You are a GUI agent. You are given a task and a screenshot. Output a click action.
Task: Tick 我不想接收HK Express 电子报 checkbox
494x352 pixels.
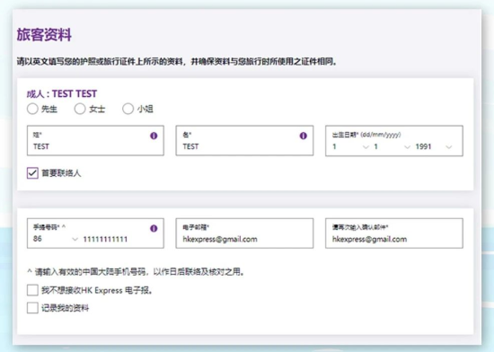(x=32, y=290)
